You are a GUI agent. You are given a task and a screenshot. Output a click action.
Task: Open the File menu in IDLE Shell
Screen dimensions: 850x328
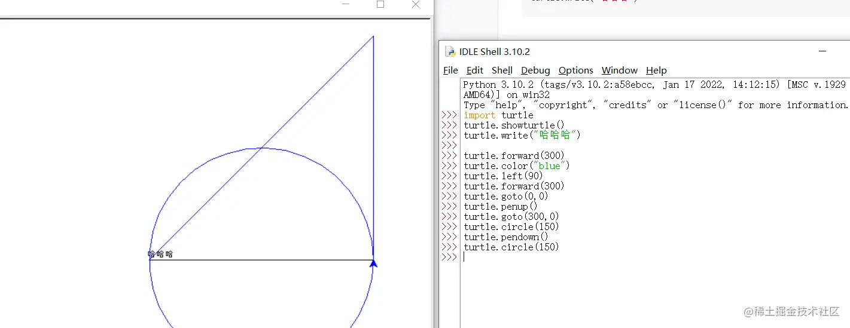tap(450, 70)
